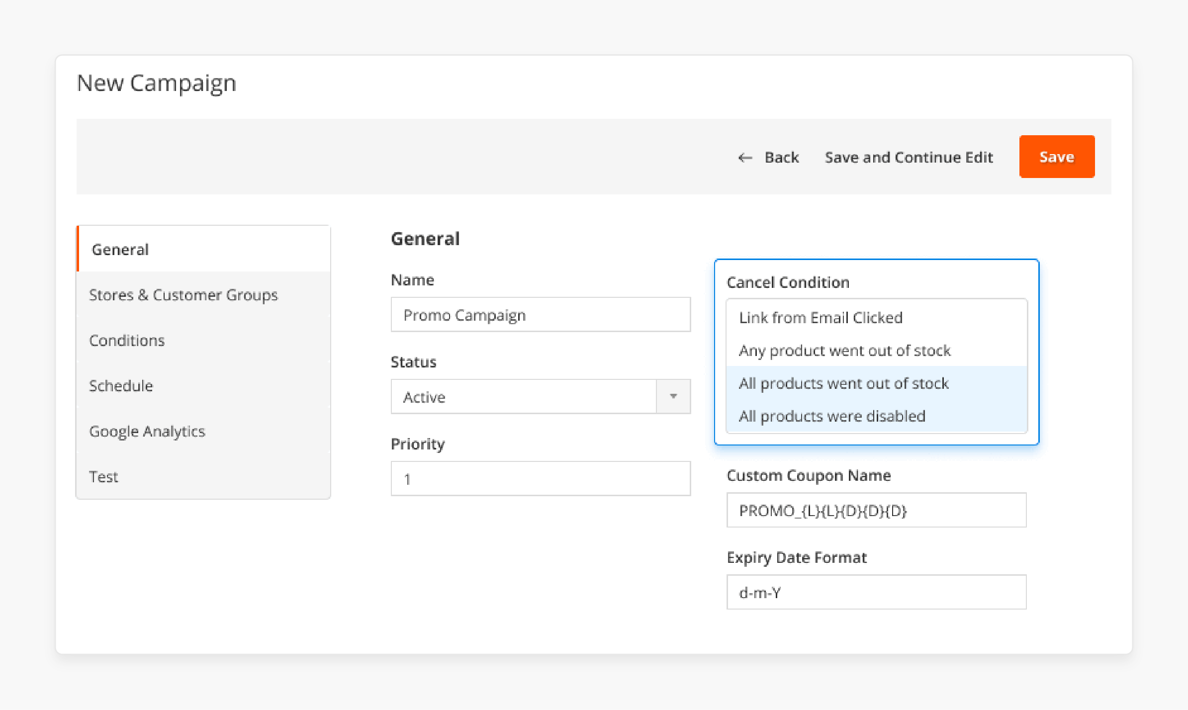Select 'Any product went out of stock' condition
This screenshot has height=710, width=1188.
pos(845,350)
